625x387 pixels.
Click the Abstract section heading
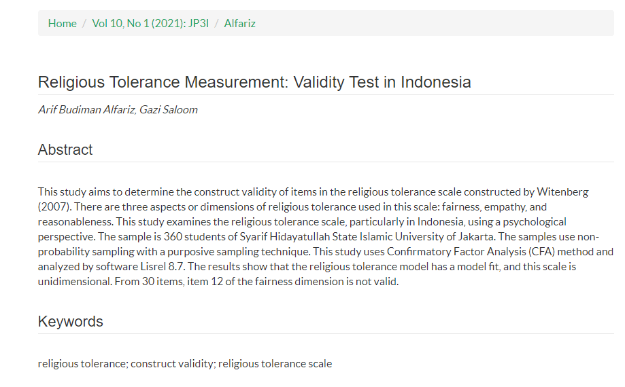[x=65, y=150]
